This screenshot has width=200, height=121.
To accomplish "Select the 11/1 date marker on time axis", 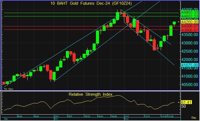I will [127, 116].
